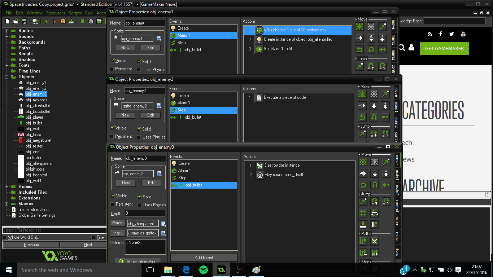This screenshot has height=277, width=493.
Task: Expand the Macros folder in the resource tree
Action: [6, 204]
